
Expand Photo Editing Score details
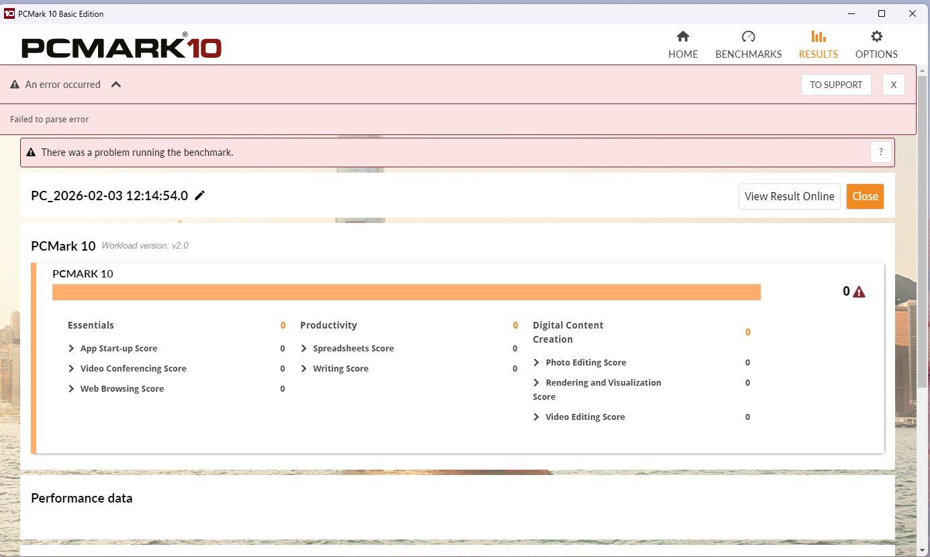[537, 362]
